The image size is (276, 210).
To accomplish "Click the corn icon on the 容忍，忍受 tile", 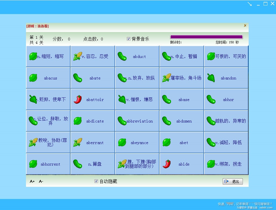I will point(78,56).
